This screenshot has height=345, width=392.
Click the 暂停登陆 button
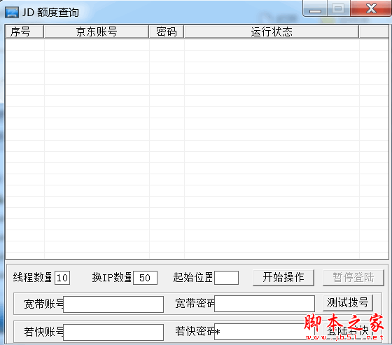click(x=353, y=278)
